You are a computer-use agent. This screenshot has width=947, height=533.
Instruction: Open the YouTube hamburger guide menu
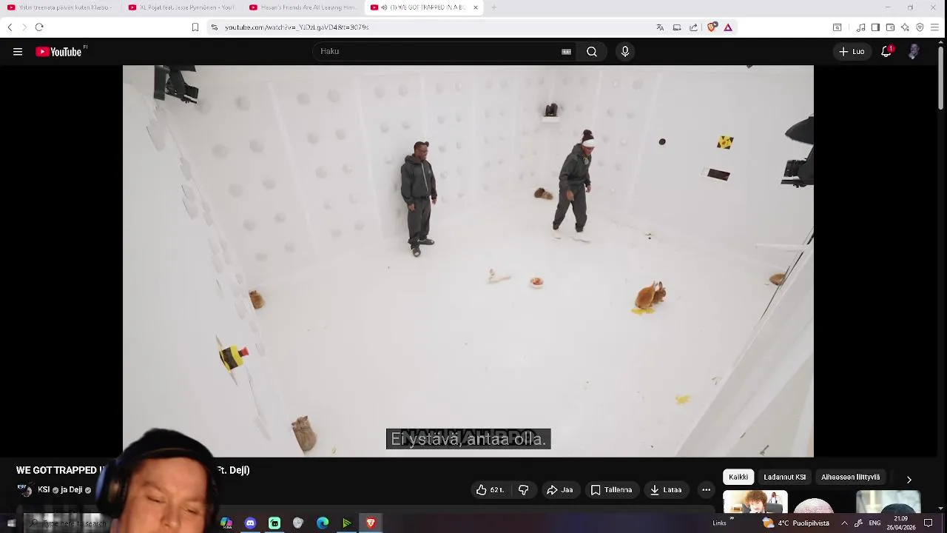[x=18, y=52]
